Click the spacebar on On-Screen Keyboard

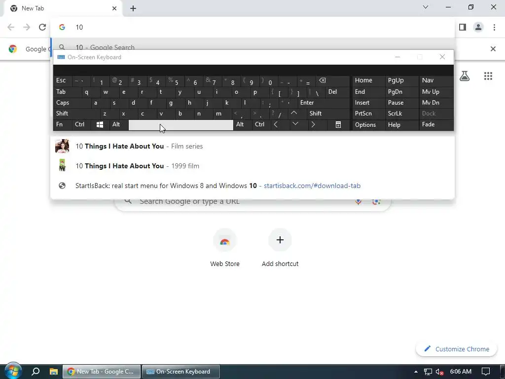[180, 125]
